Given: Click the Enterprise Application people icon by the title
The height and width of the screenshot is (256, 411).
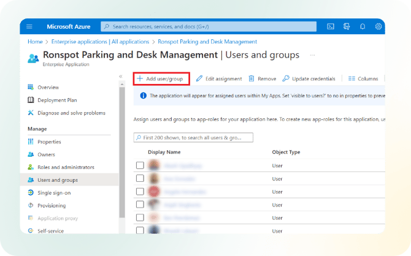Looking at the screenshot, I should 33,58.
